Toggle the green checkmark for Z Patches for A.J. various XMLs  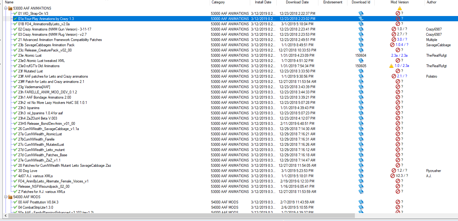coord(15,192)
